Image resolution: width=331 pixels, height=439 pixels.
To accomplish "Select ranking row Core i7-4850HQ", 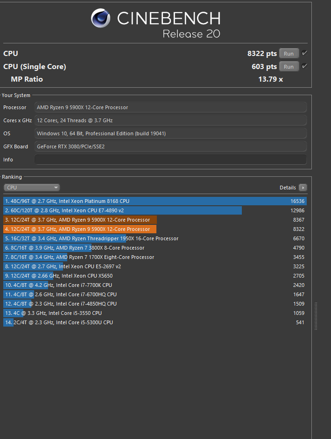I will pyautogui.click(x=155, y=304).
